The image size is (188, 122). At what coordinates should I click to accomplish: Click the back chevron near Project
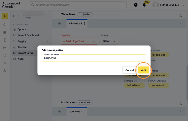pyautogui.click(x=13, y=16)
